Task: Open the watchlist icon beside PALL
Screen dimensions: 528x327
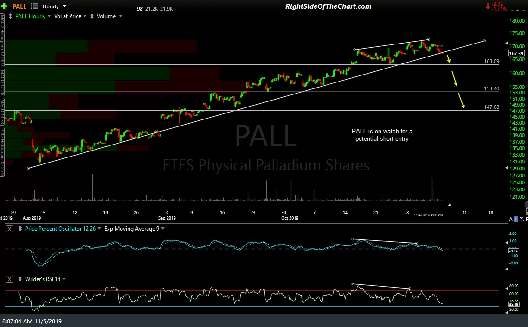Action: 34,6
